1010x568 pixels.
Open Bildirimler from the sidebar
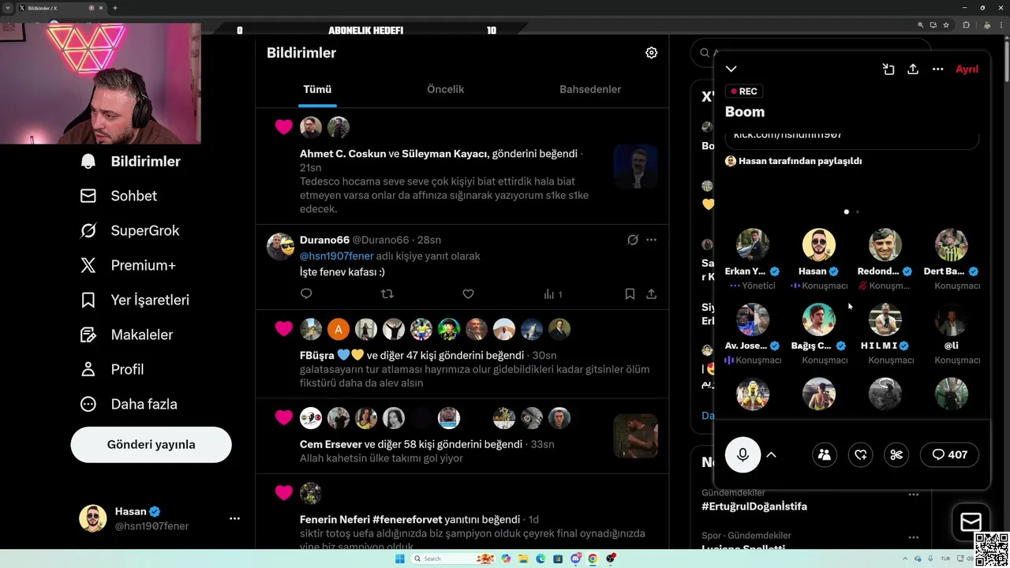[x=131, y=161]
